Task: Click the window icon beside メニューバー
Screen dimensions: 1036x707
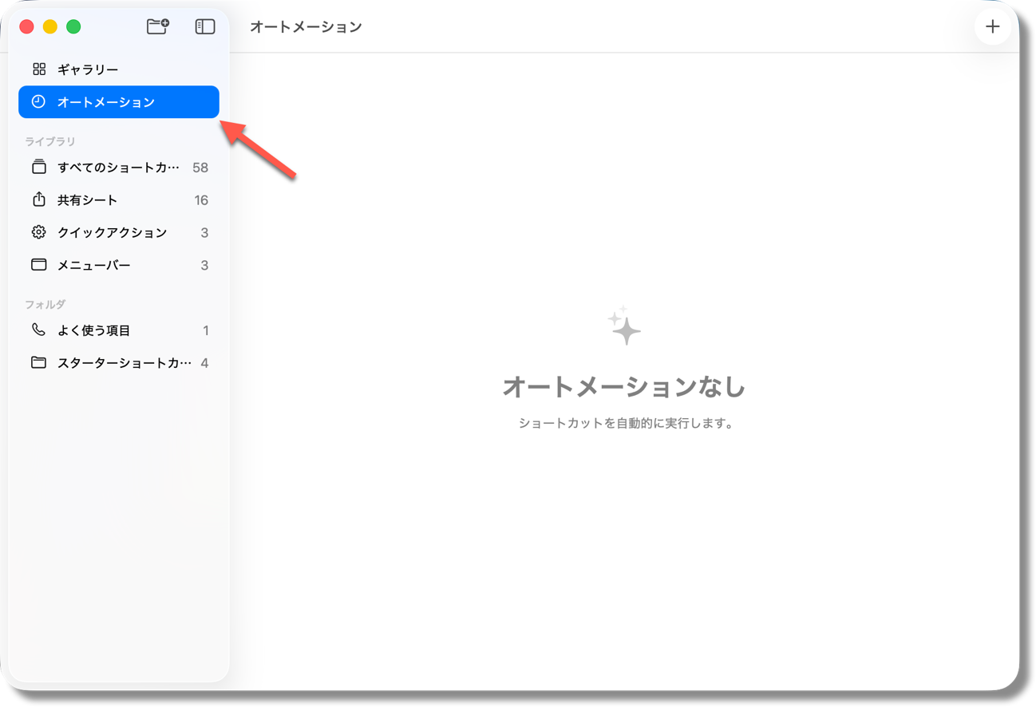Action: 38,264
